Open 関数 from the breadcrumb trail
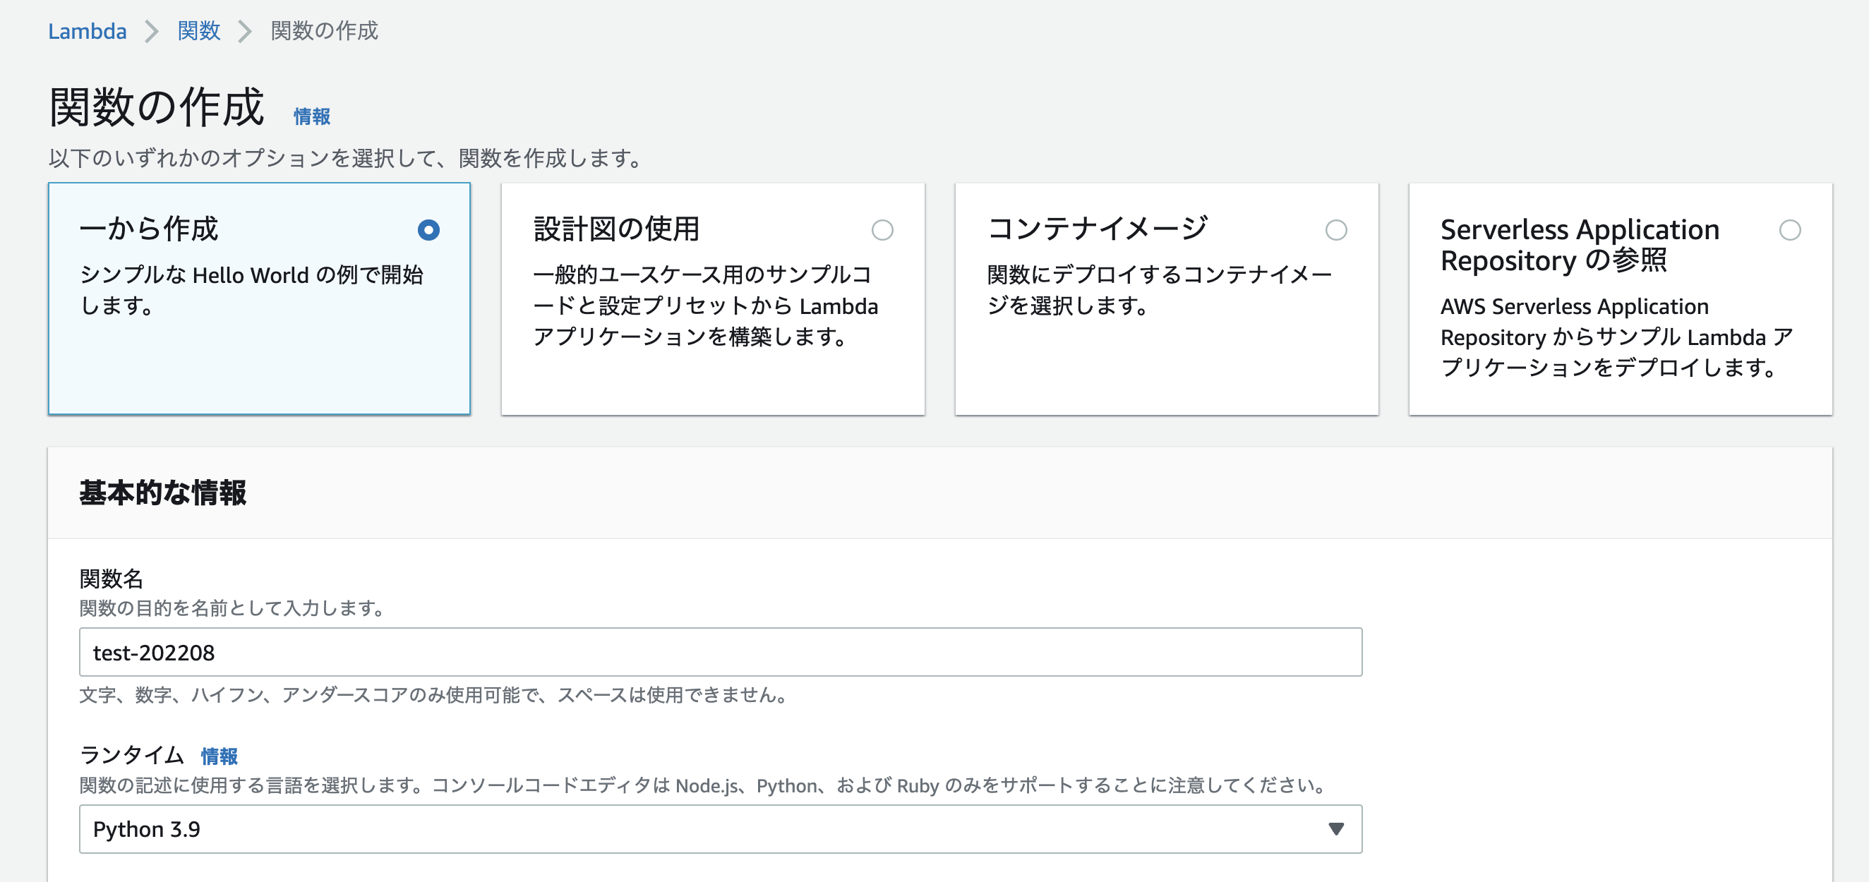 pyautogui.click(x=198, y=31)
